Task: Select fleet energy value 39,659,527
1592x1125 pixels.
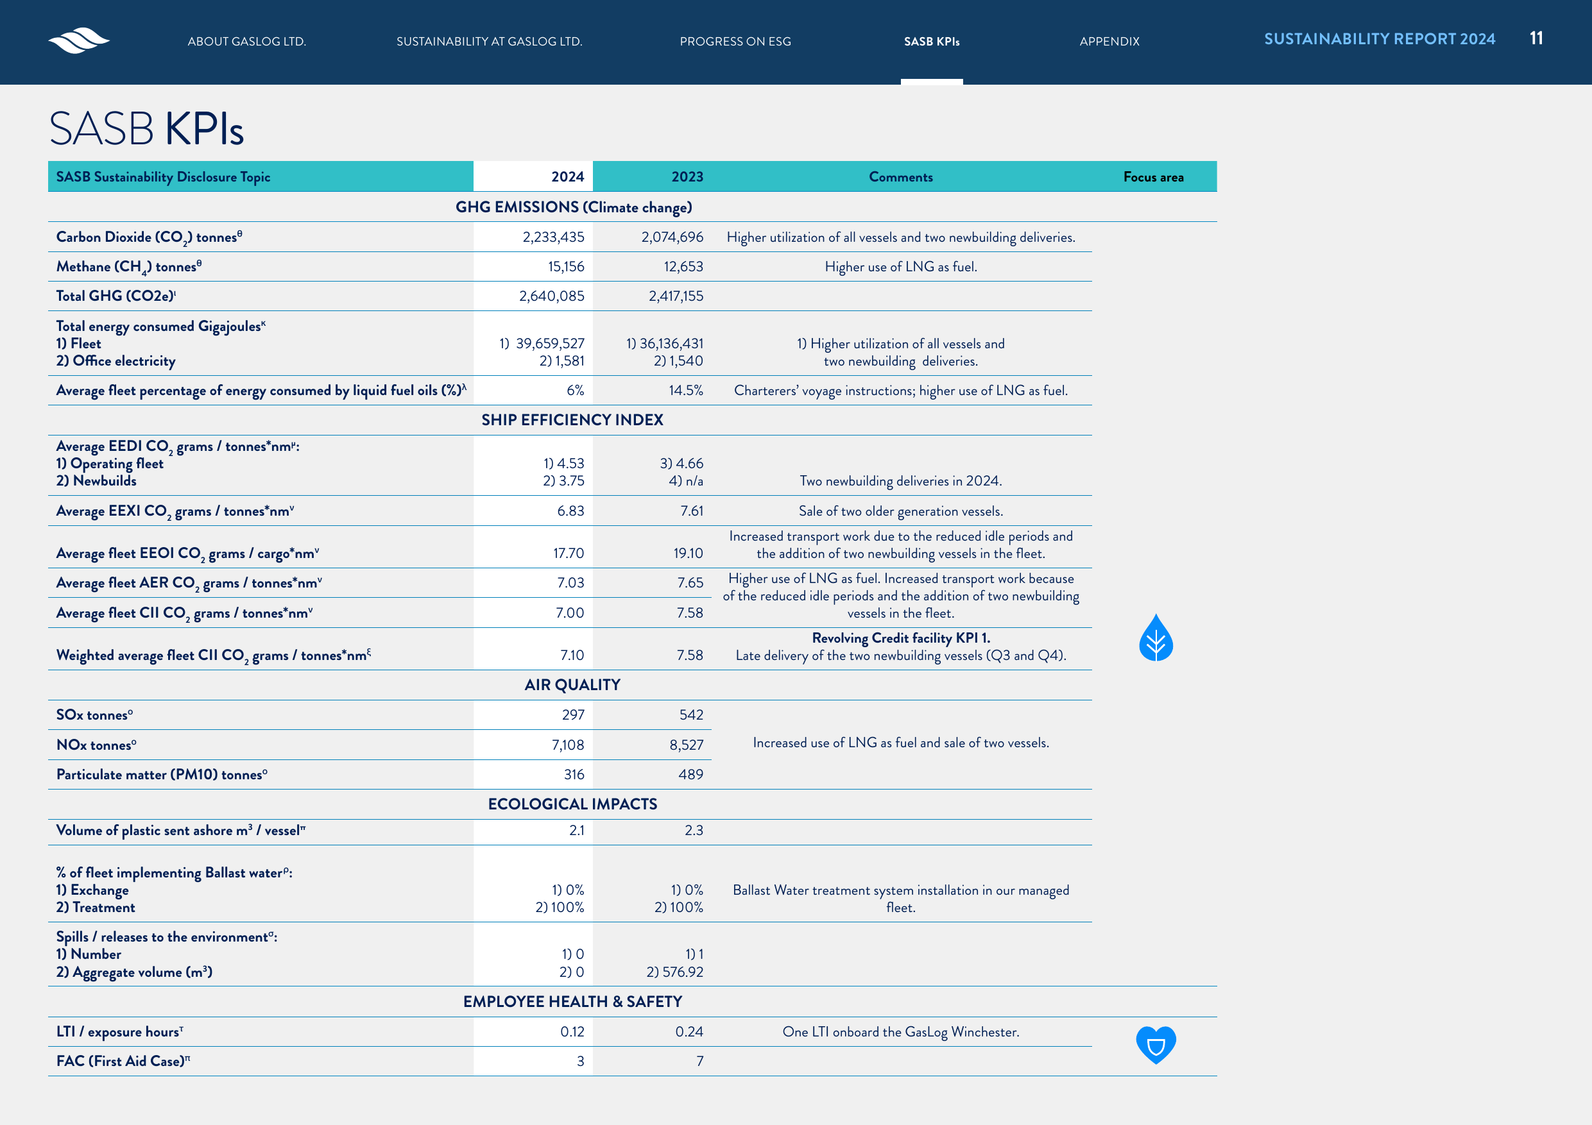Action: click(x=549, y=344)
